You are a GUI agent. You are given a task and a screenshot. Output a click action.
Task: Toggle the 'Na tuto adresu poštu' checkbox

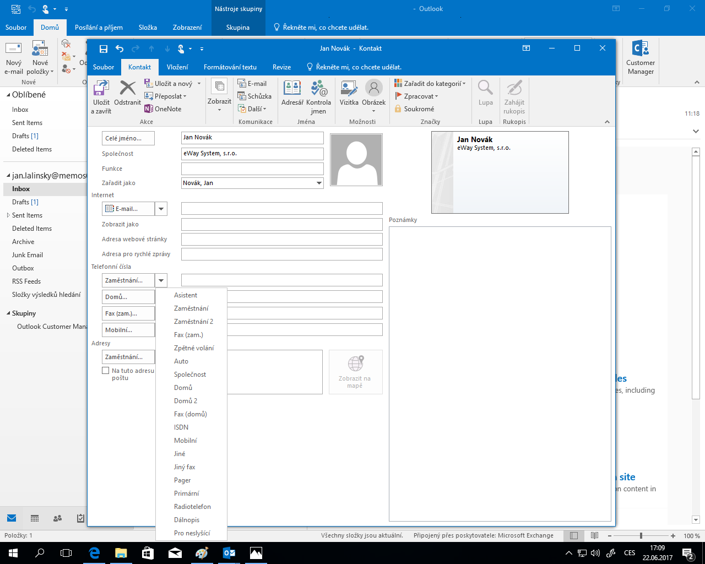[106, 371]
